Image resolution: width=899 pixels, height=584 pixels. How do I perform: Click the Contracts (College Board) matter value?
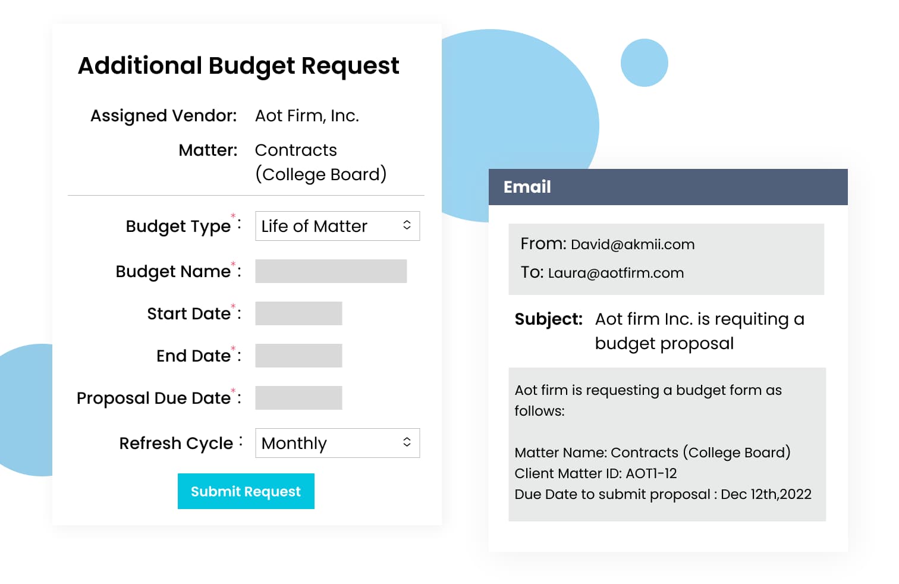click(x=320, y=162)
